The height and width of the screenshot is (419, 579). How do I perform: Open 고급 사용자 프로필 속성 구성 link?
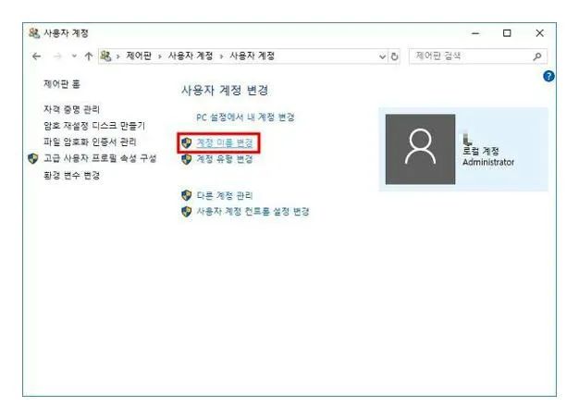100,158
